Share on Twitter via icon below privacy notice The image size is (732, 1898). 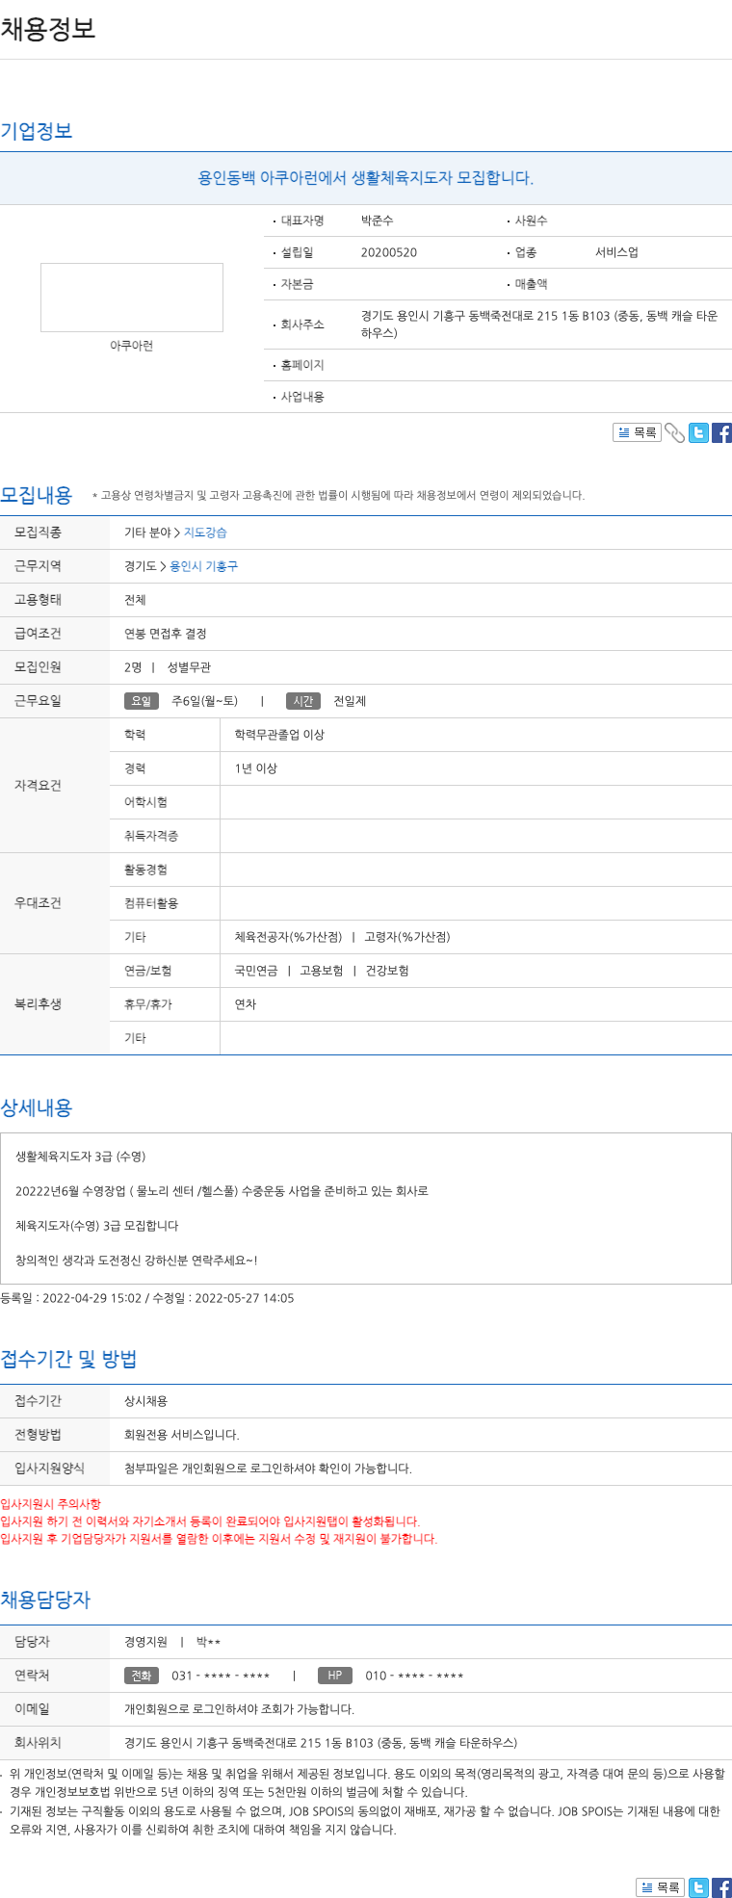pos(698,1887)
